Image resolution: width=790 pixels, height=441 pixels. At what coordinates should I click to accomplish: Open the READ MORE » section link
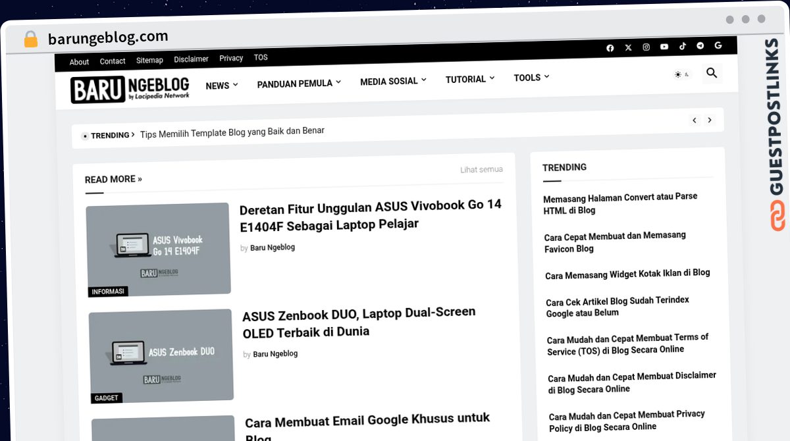click(x=113, y=179)
